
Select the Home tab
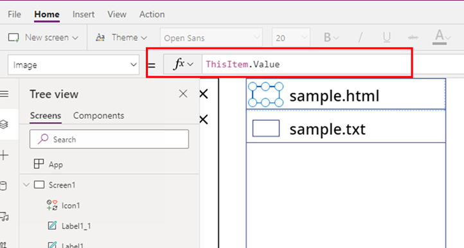click(x=47, y=14)
